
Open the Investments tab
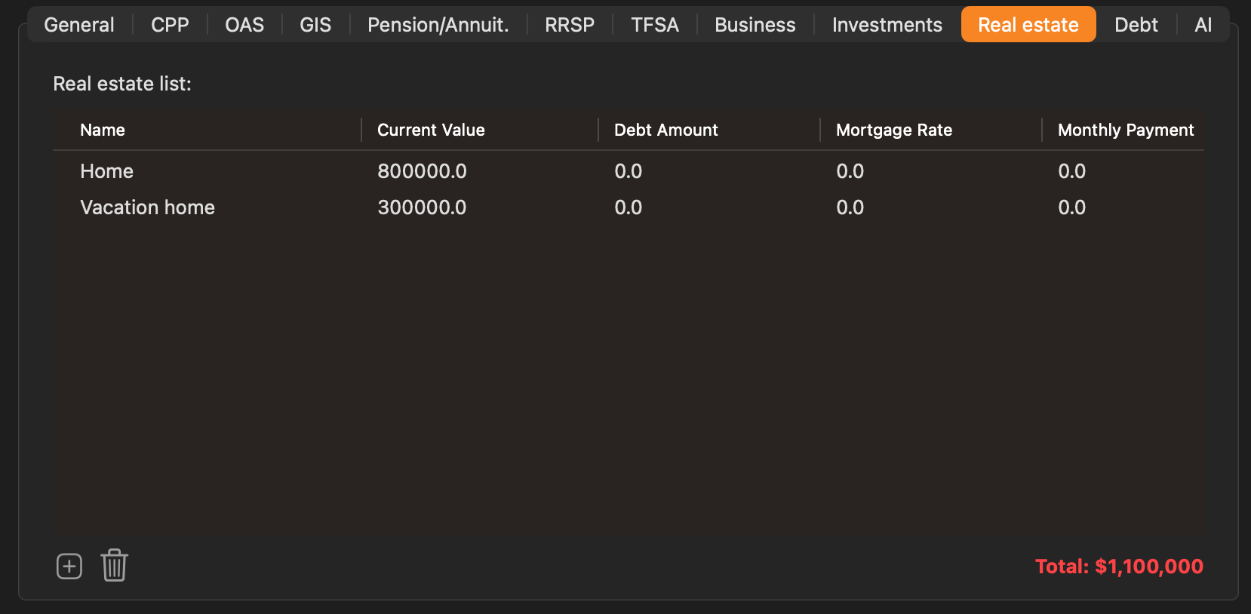(887, 25)
